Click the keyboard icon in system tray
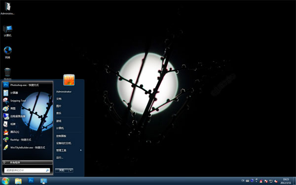The height and width of the screenshot is (185, 296). point(247,181)
